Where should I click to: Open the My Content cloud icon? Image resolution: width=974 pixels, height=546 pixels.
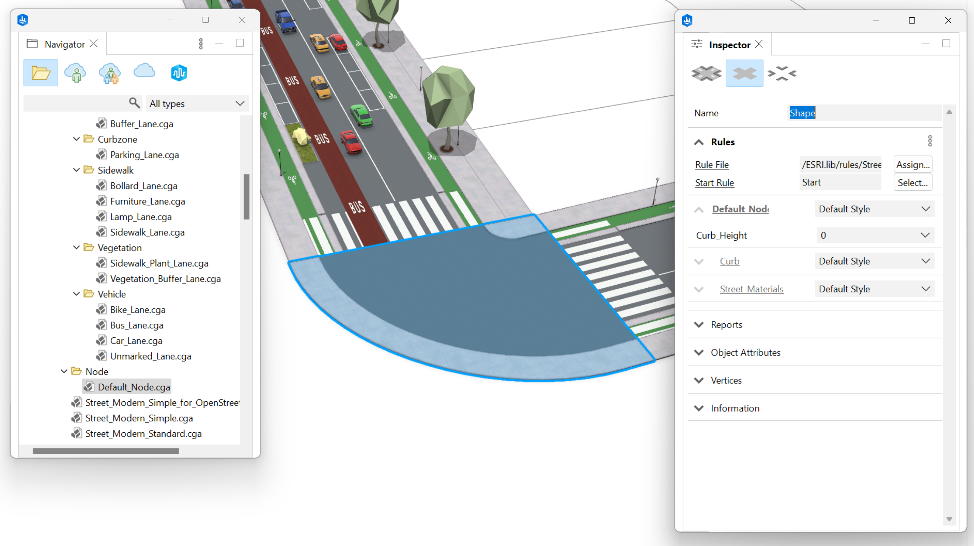pos(75,72)
